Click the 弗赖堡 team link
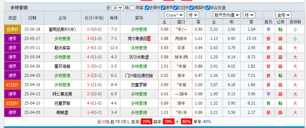Image resolution: width=306 pixels, height=128 pixels. 62,112
